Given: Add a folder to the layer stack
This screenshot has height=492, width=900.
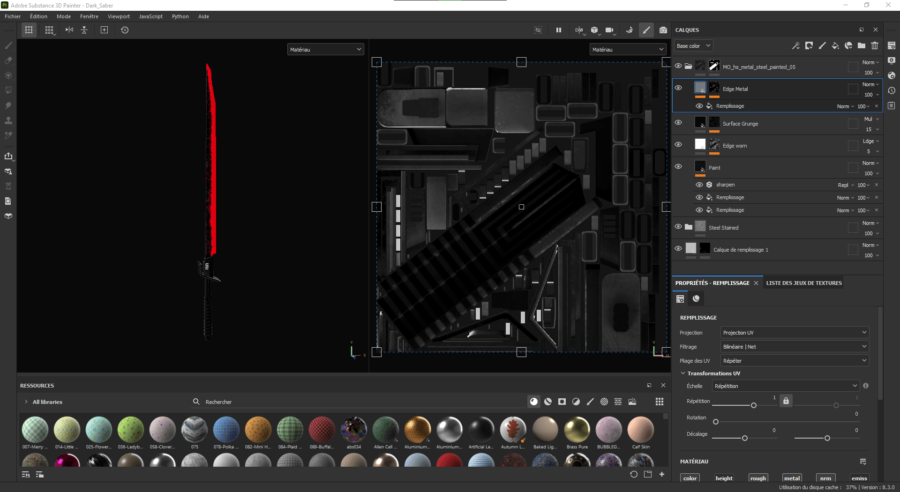Looking at the screenshot, I should pos(862,45).
